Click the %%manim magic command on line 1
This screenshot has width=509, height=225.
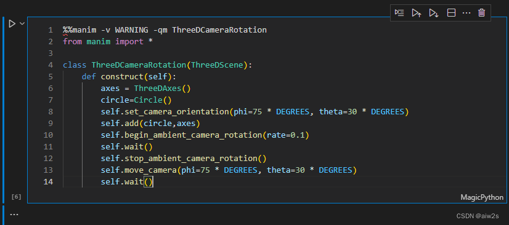[x=79, y=30]
